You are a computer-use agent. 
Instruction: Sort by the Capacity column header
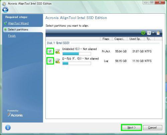[x=119, y=39]
